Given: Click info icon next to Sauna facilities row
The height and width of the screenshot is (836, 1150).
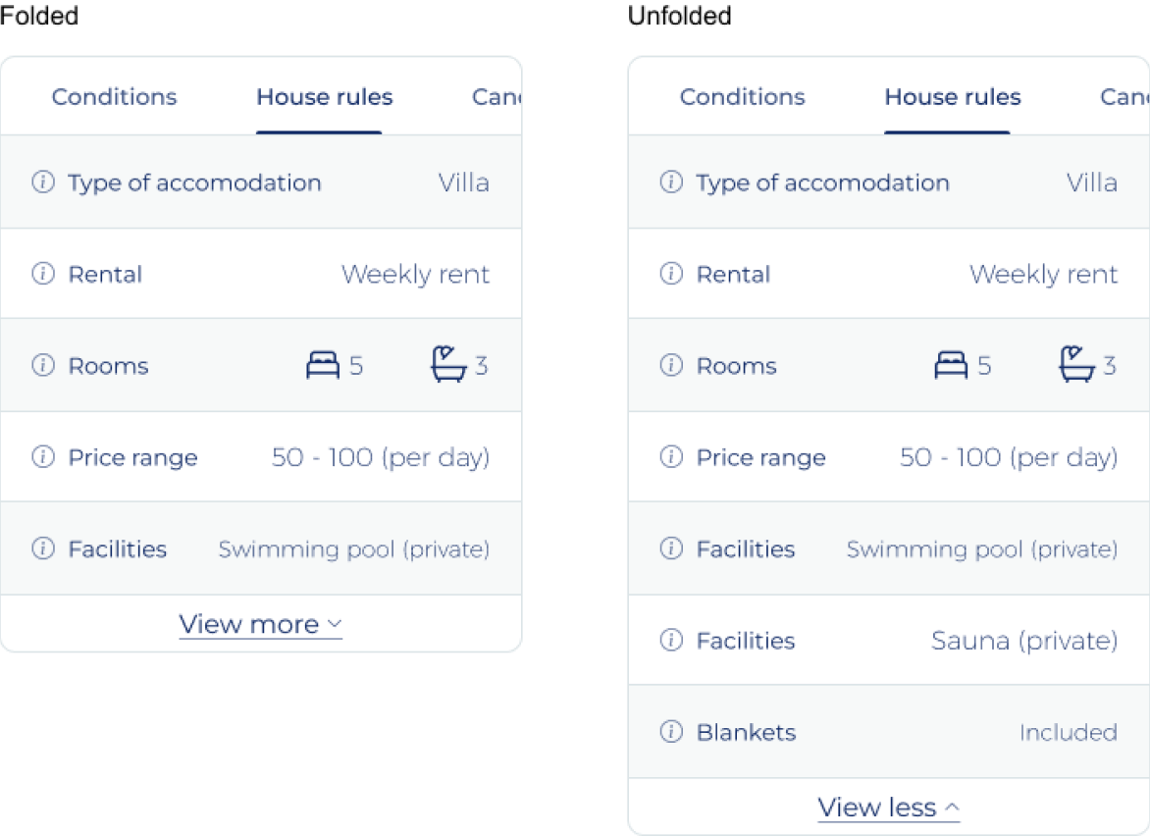Looking at the screenshot, I should pos(671,641).
